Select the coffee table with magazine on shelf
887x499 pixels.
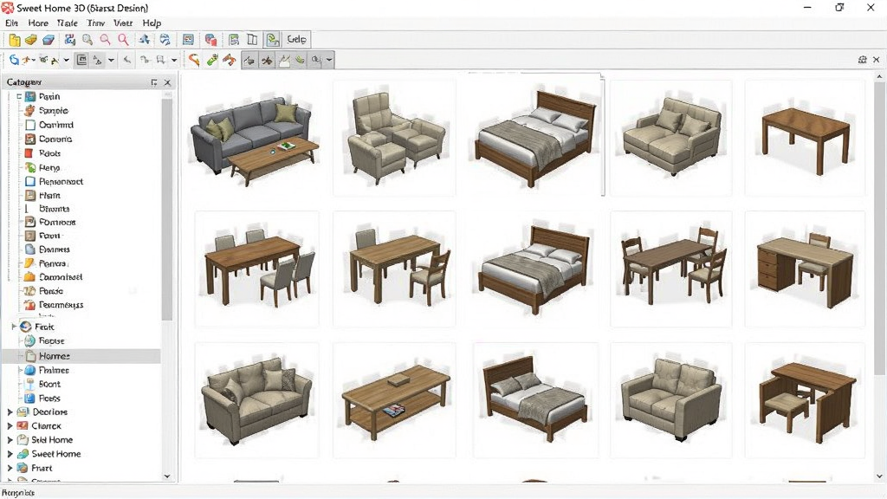click(394, 400)
